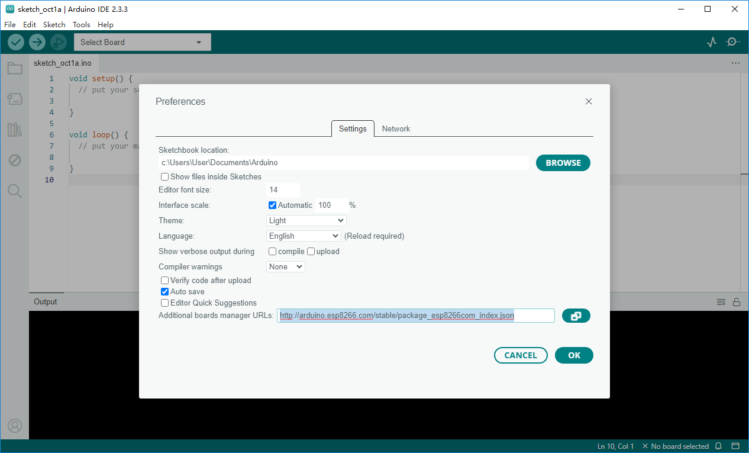
Task: Enable Editor Quick Suggestions
Action: click(165, 303)
